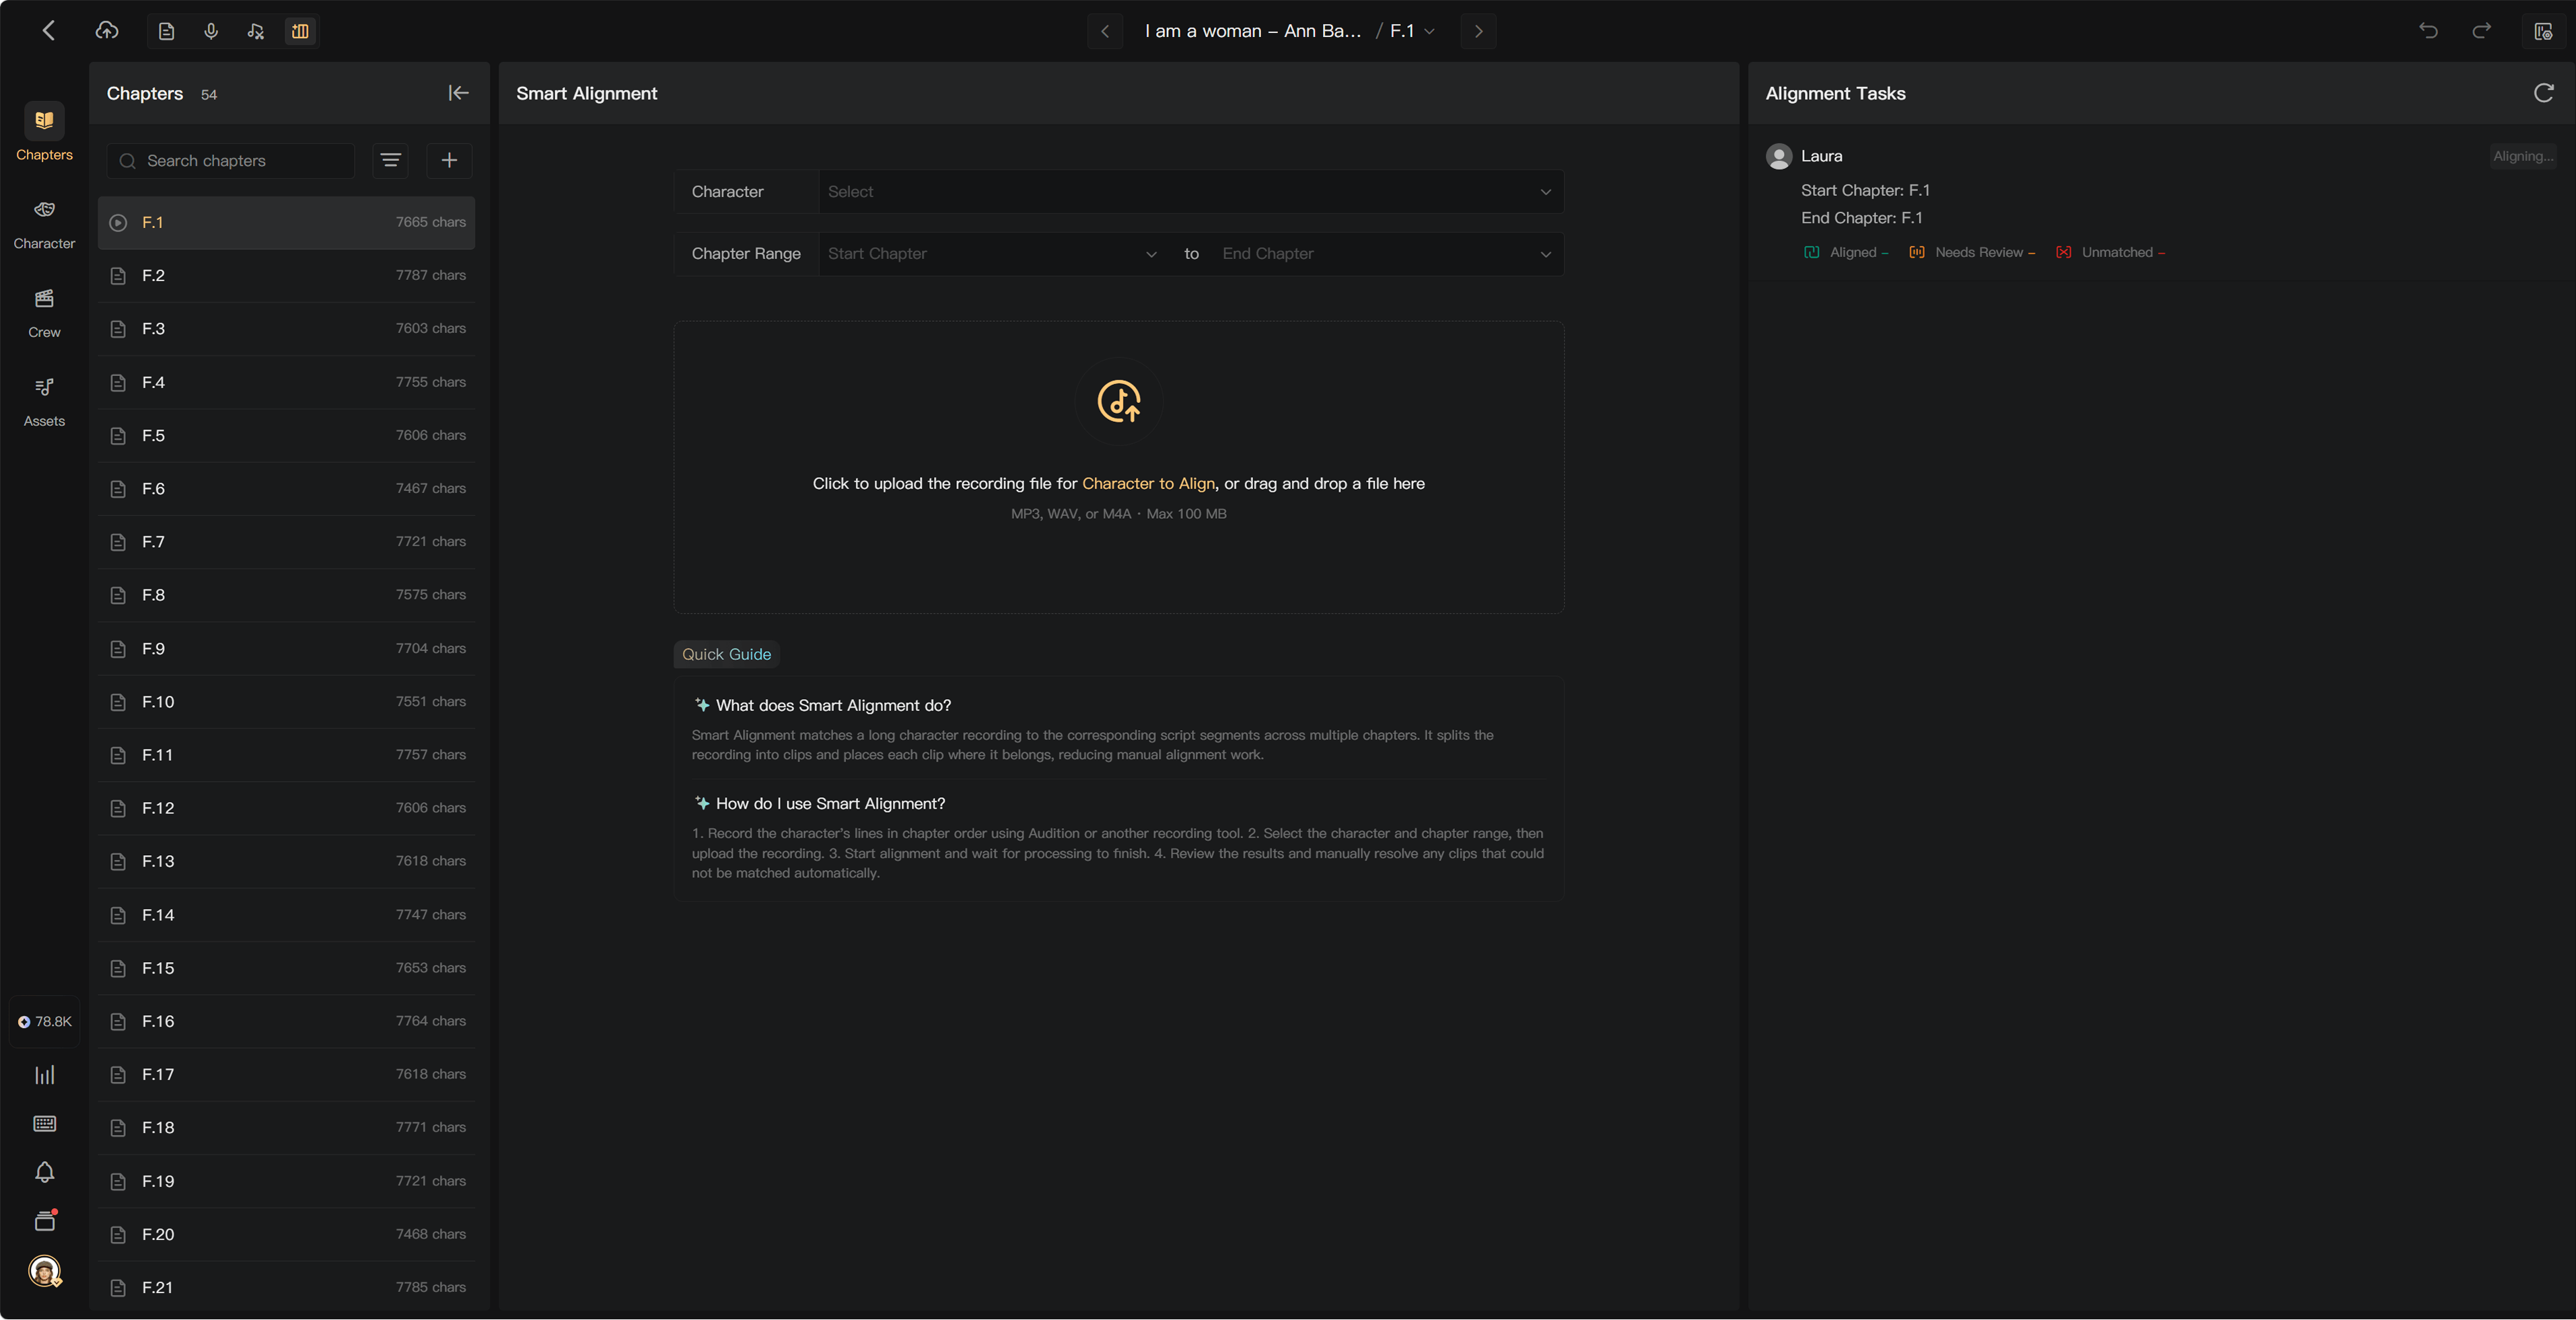Refresh the Alignment Tasks list
The image size is (2576, 1320).
(x=2543, y=93)
